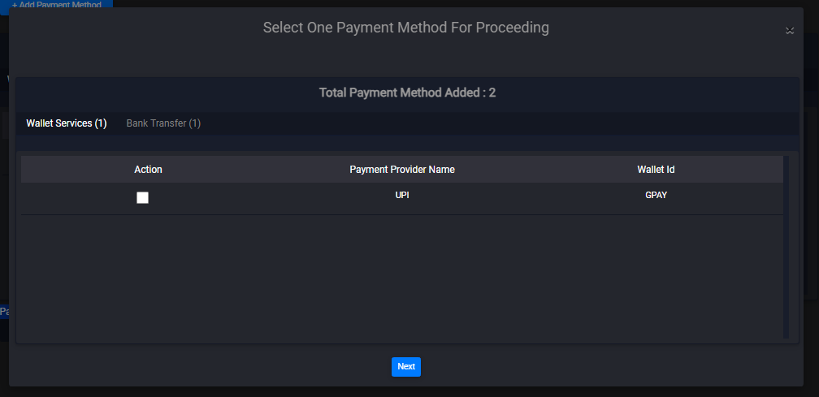The height and width of the screenshot is (397, 819).
Task: Select the GPAY wallet id cell
Action: coord(656,196)
